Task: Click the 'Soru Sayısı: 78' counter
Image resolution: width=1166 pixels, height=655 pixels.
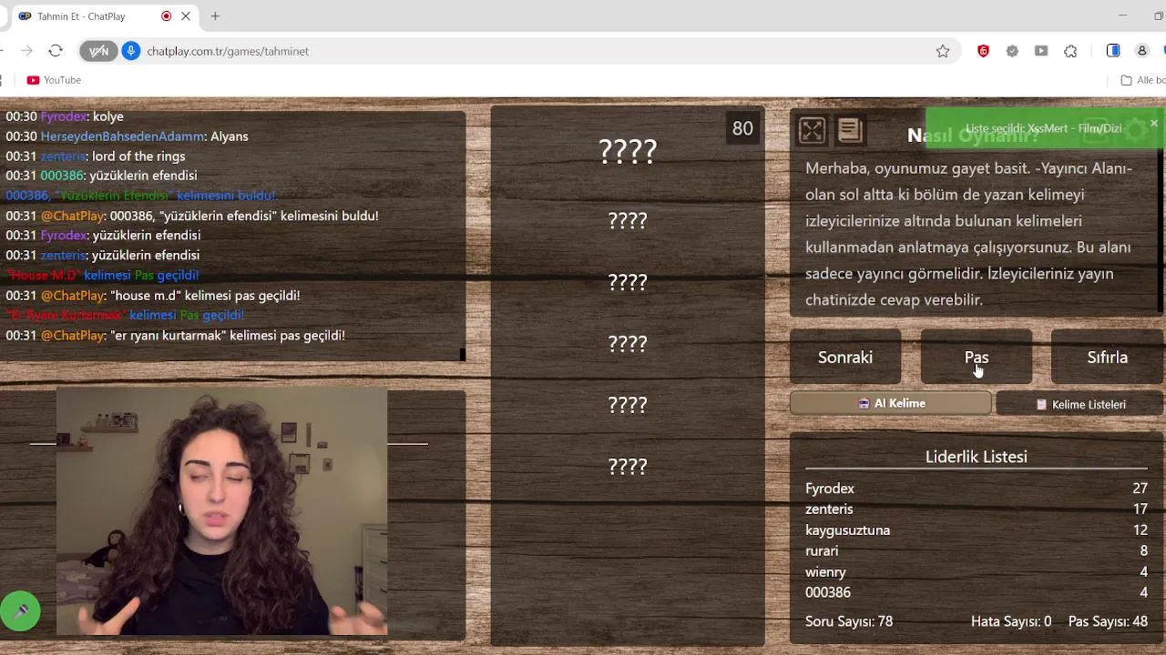Action: 849,621
